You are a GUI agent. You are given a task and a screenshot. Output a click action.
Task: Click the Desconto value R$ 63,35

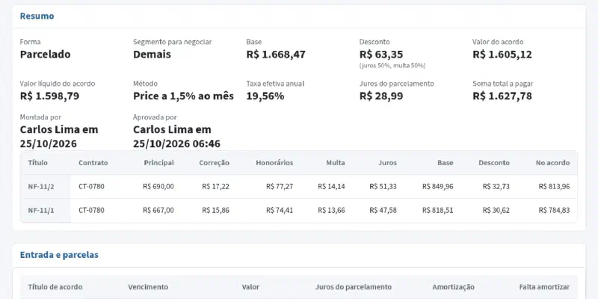click(x=381, y=54)
